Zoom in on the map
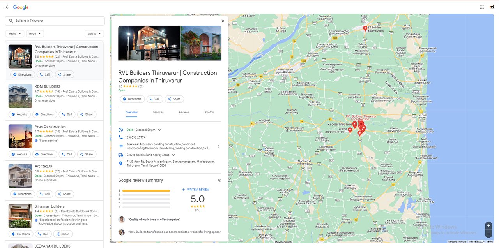Screen dimensions: 499x248 tap(488, 226)
